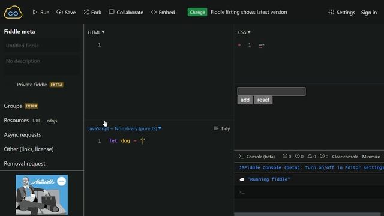This screenshot has width=384, height=216.
Task: Expand the CSS panel dropdown
Action: coord(244,32)
